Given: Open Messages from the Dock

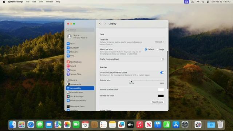Looking at the screenshot, I should tap(40, 124).
